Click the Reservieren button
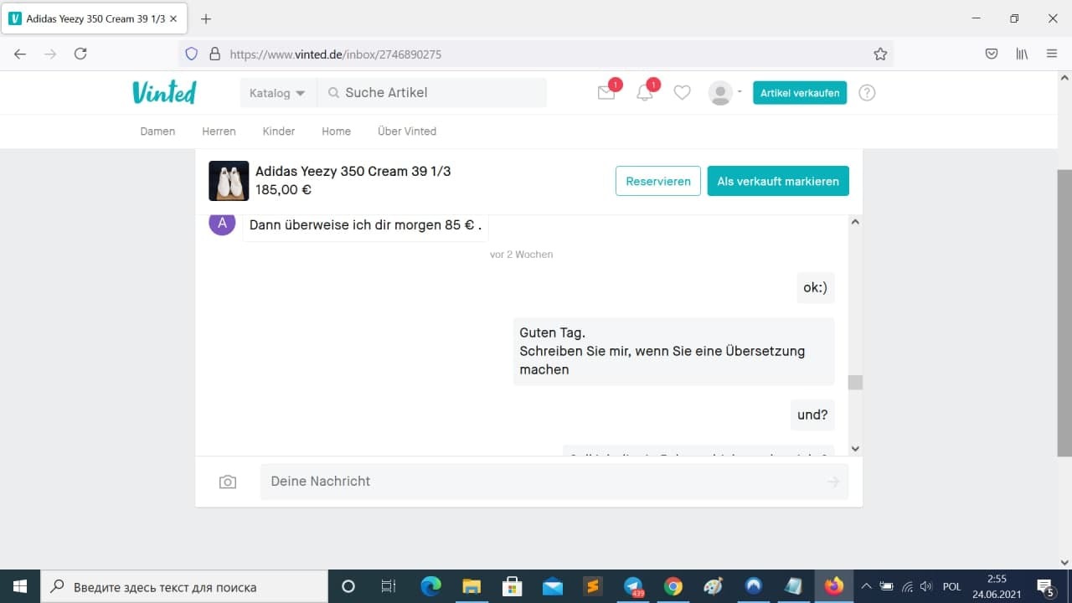This screenshot has height=603, width=1072. (x=658, y=181)
